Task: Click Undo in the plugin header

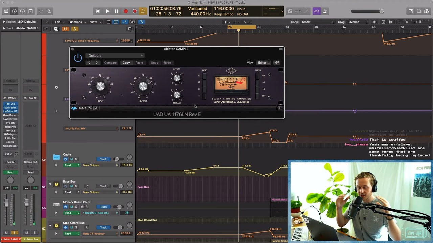Action: [x=154, y=63]
